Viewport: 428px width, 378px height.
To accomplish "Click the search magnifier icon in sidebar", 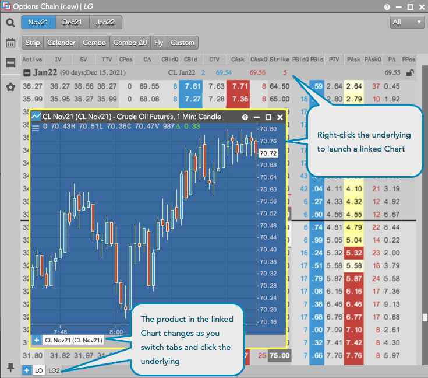I will (10, 23).
